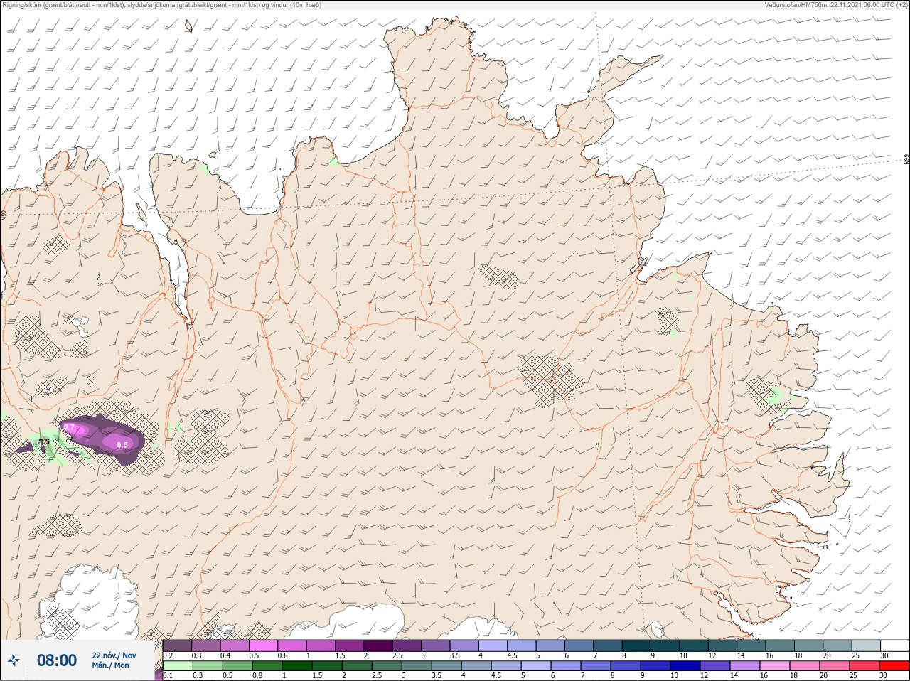Click the weekday text "Mán./ Mon"
This screenshot has height=681, width=910.
tap(110, 665)
